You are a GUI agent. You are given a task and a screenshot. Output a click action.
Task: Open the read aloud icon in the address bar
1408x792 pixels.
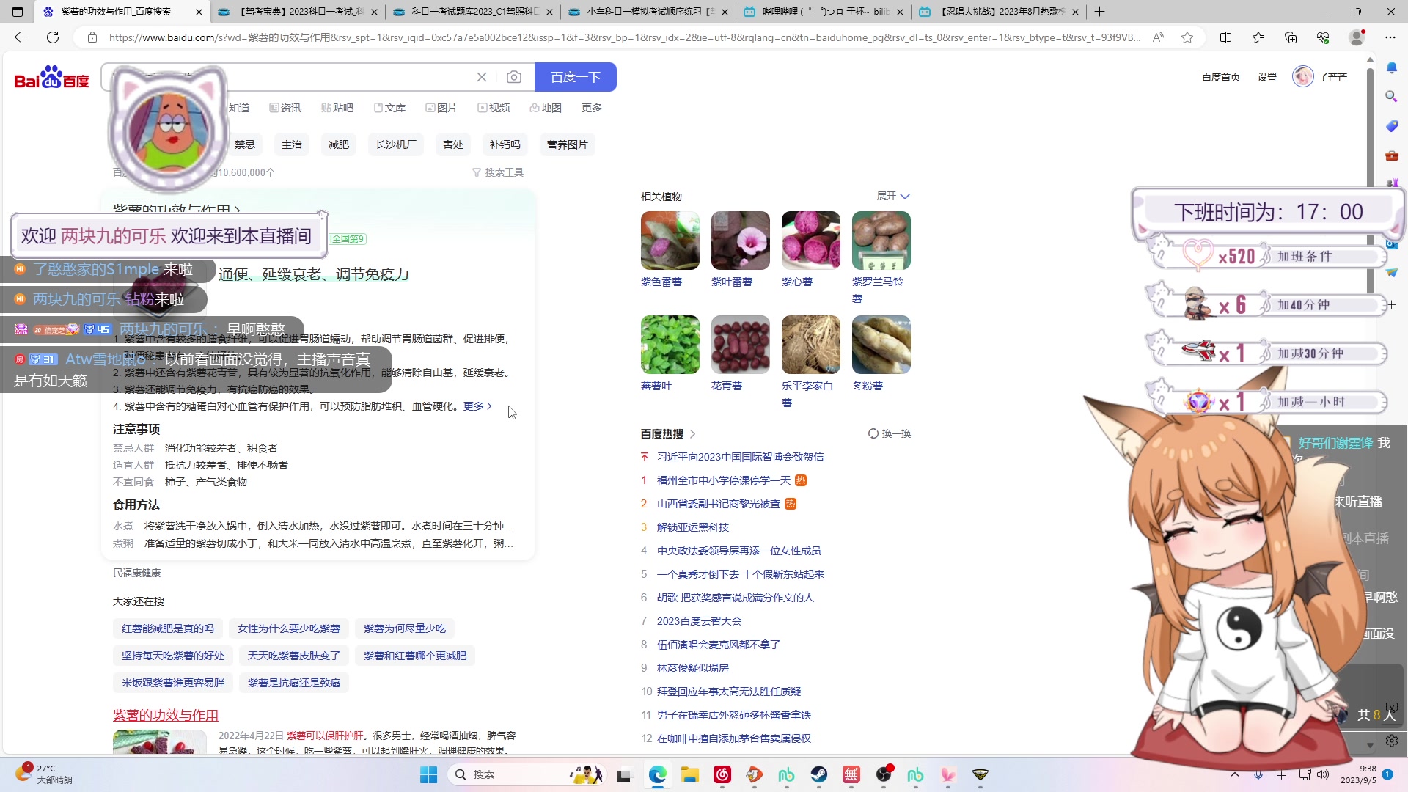(x=1158, y=37)
